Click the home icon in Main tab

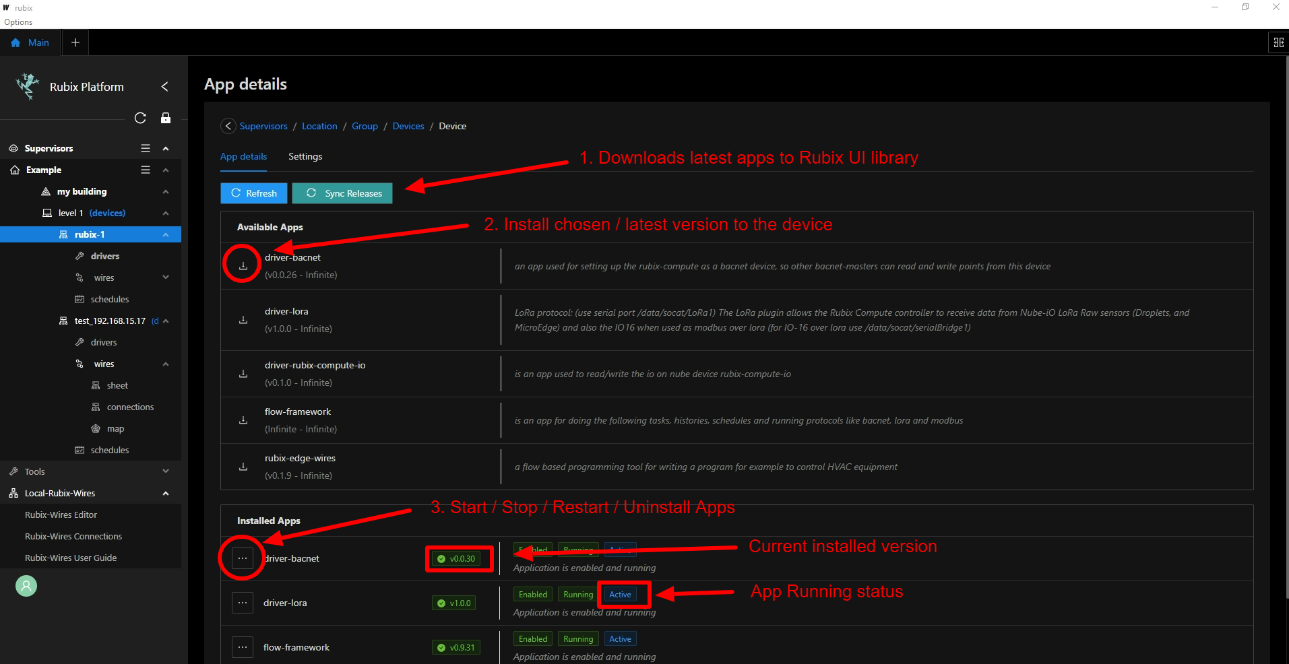(15, 42)
